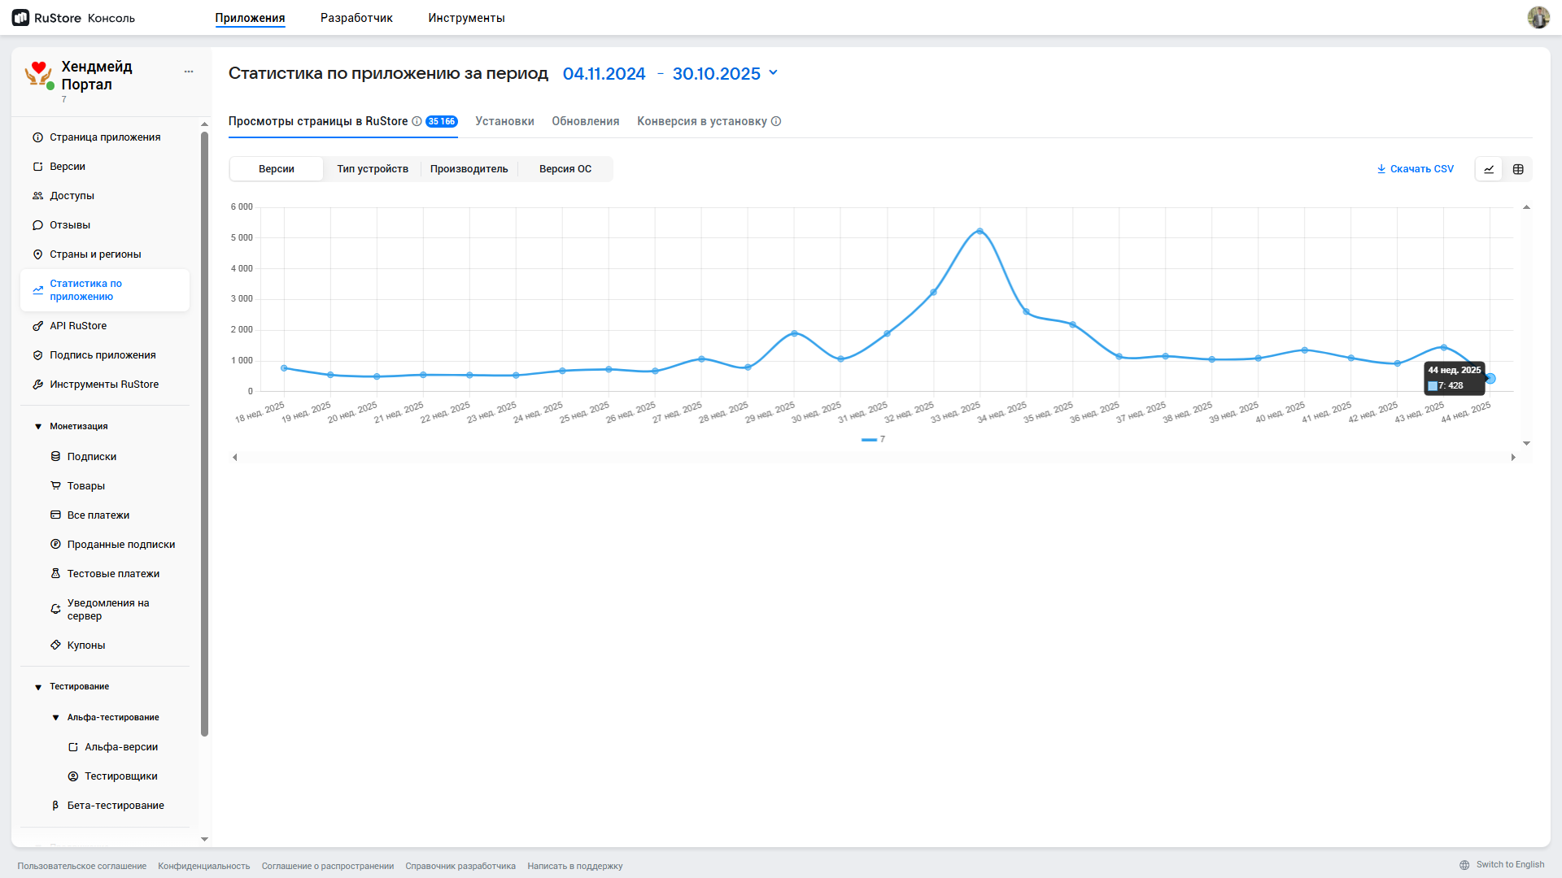Click RuStore logo icon
This screenshot has height=878, width=1562.
pyautogui.click(x=20, y=17)
